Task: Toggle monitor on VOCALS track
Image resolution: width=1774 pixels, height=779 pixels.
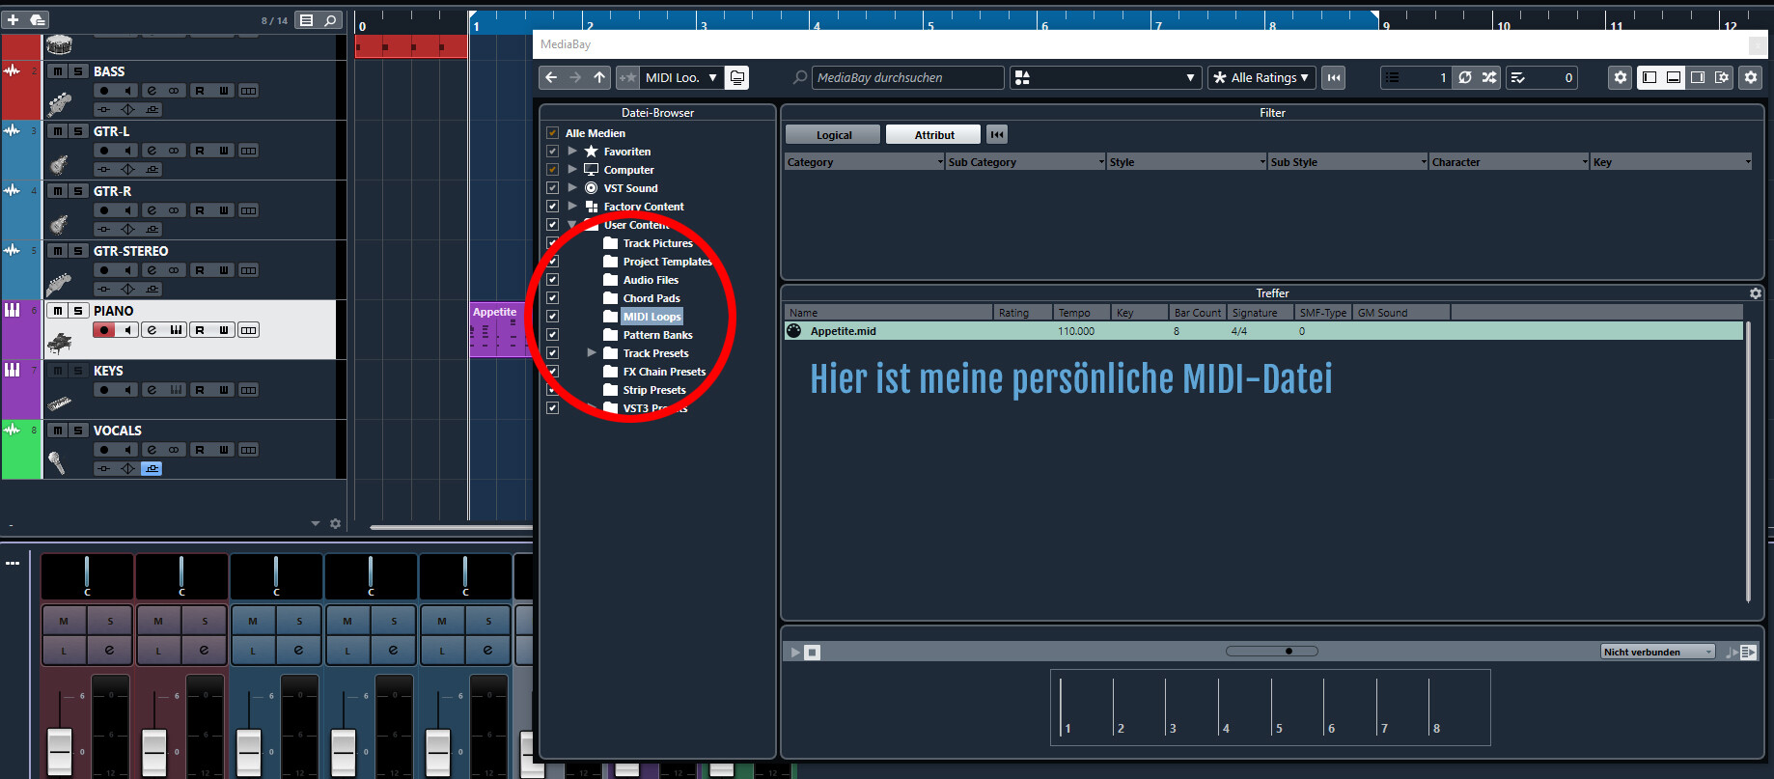Action: click(x=128, y=450)
